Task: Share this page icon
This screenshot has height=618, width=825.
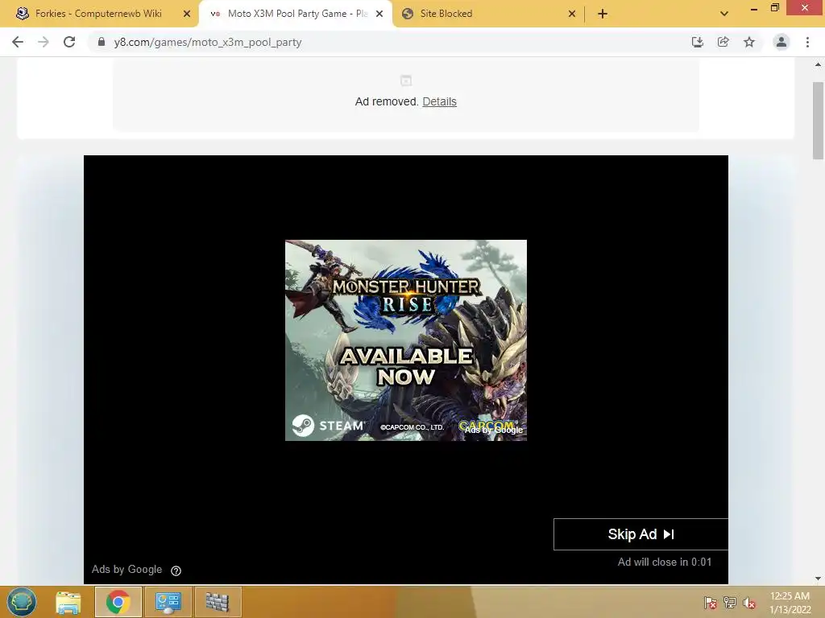Action: 723,42
